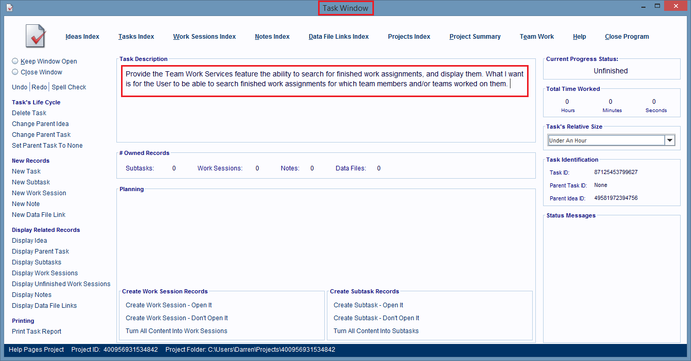Click the Spell Check link
The width and height of the screenshot is (691, 361).
(69, 87)
